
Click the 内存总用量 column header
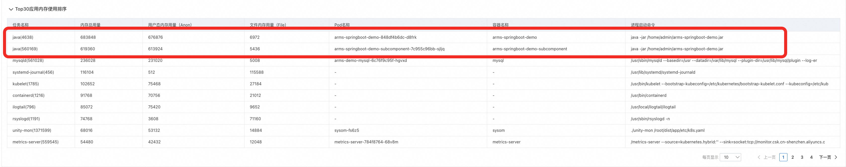pyautogui.click(x=90, y=25)
